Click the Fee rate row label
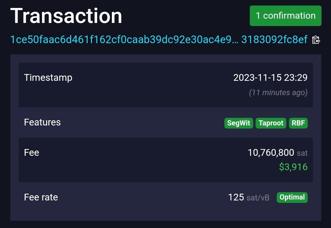The image size is (331, 228). point(41,197)
